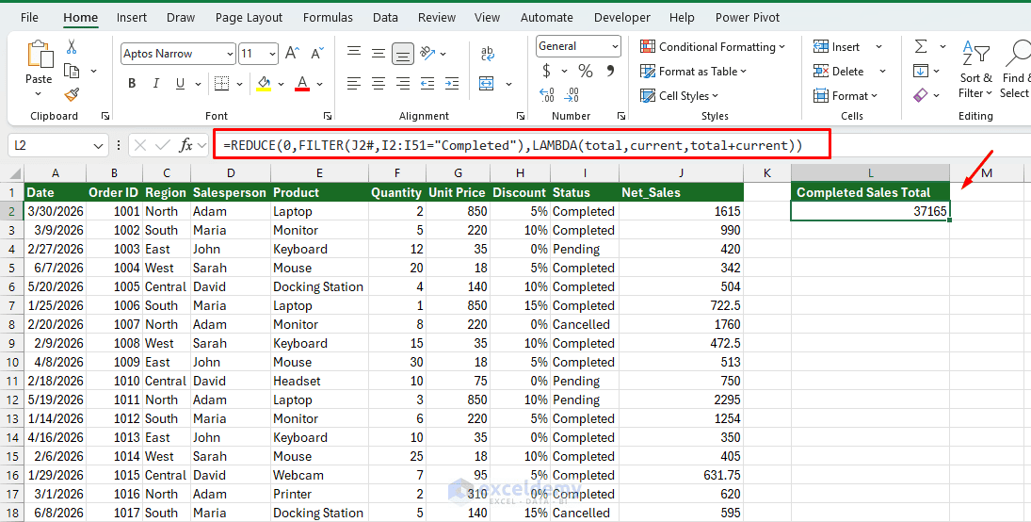Viewport: 1031px width, 522px height.
Task: Click the Merge & Center icon
Action: click(487, 84)
